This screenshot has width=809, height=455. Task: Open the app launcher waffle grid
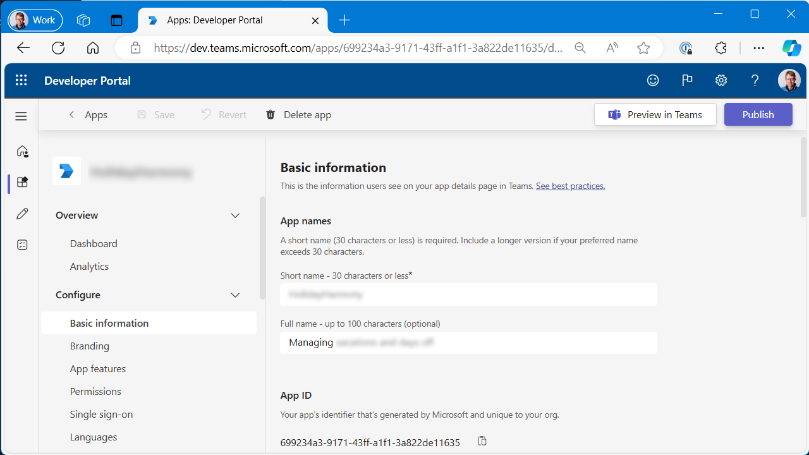tap(21, 80)
